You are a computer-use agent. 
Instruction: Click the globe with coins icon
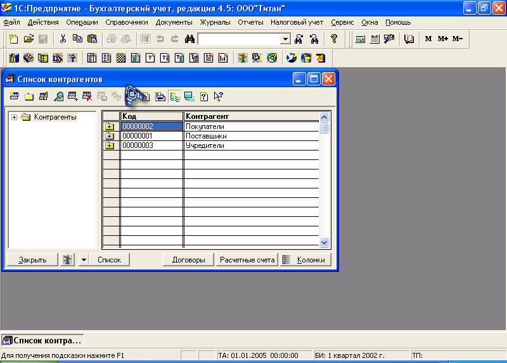pos(306,58)
